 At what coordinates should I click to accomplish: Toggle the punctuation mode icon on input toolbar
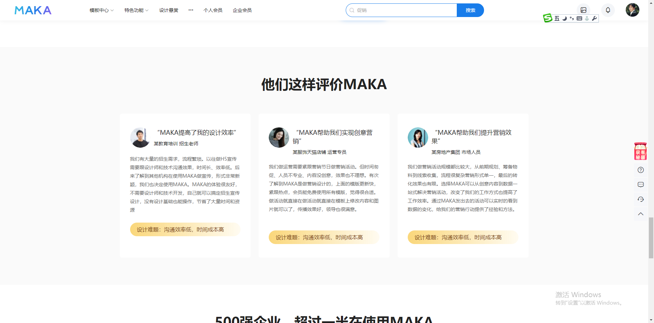[572, 18]
